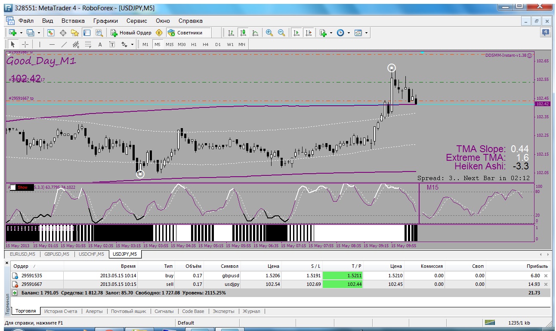The height and width of the screenshot is (331, 556).
Task: Toggle the chart shift option
Action: pyautogui.click(x=309, y=33)
